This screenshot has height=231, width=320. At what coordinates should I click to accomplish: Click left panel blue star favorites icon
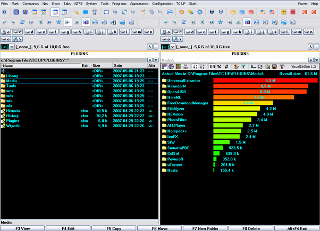(58, 22)
